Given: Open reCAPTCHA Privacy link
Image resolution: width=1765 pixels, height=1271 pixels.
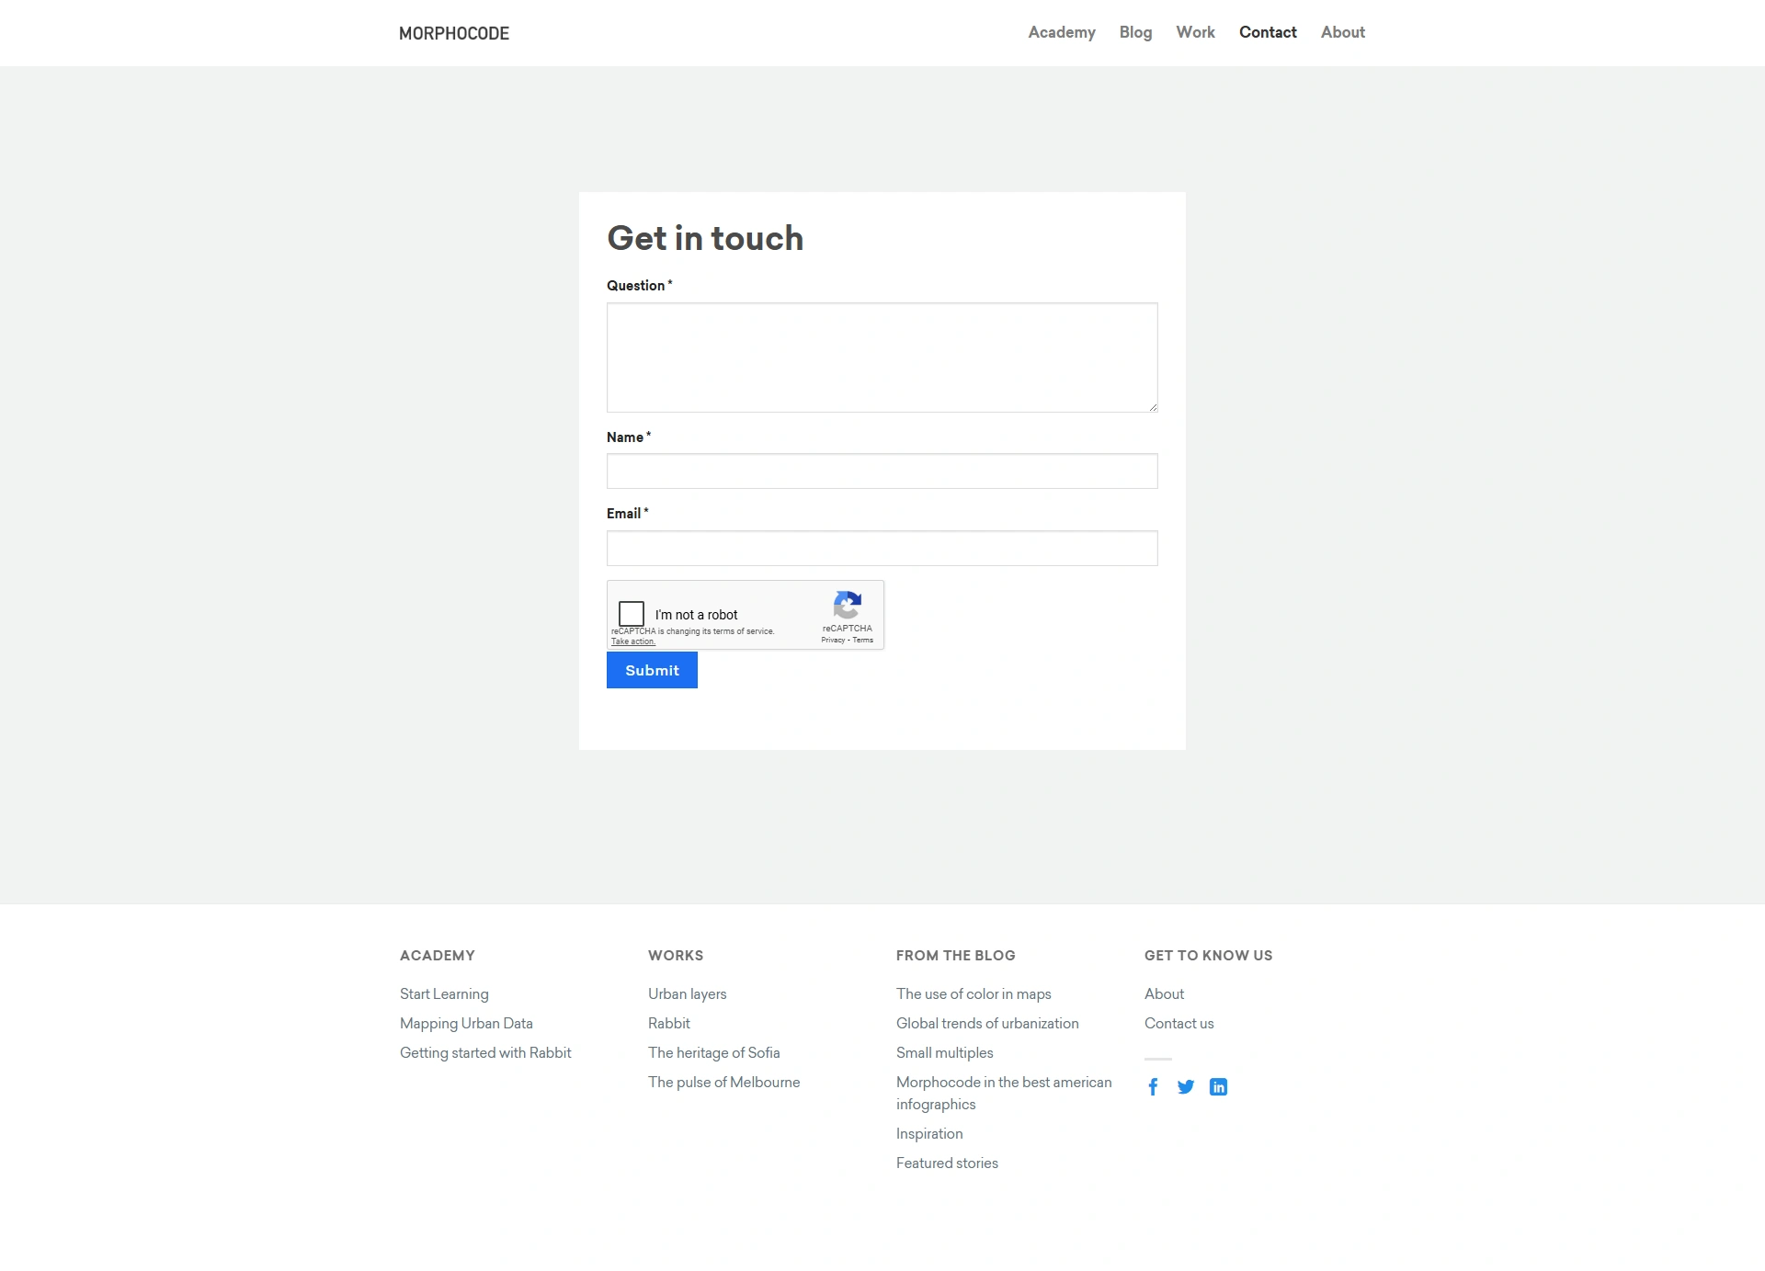Looking at the screenshot, I should pos(833,641).
